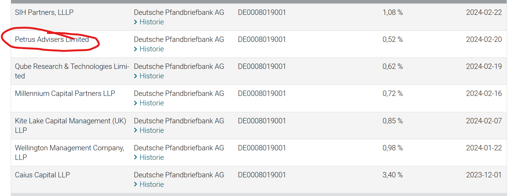The image size is (509, 196).
Task: Click chevron beside Petrus Advisers Historie
Action: click(x=136, y=49)
